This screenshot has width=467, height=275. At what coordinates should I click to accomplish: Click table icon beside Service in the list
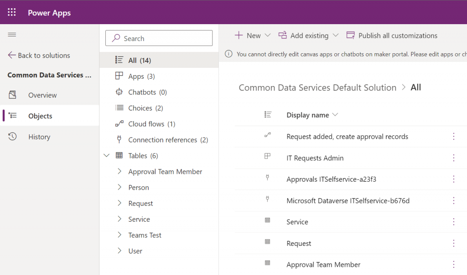pos(267,220)
